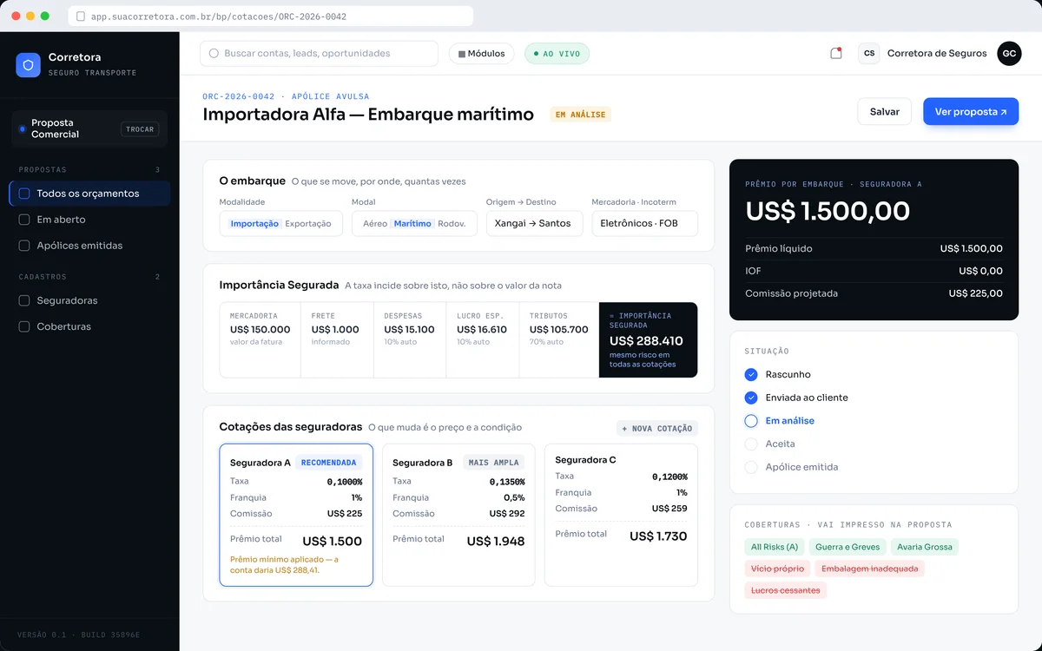Click the icon beside Em aberto
Viewport: 1042px width, 651px height.
pyautogui.click(x=24, y=220)
